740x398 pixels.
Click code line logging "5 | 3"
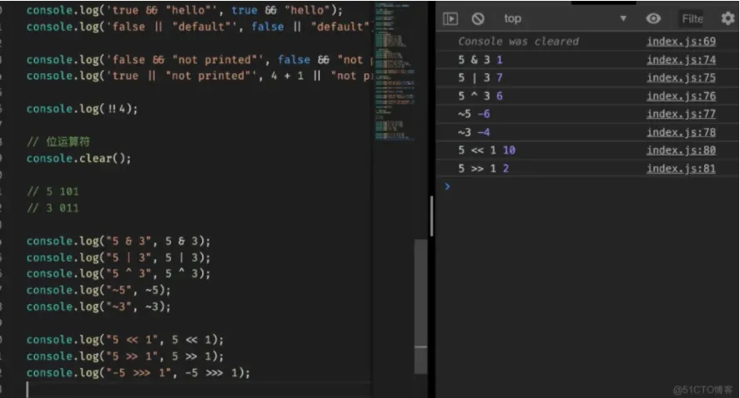pyautogui.click(x=118, y=258)
